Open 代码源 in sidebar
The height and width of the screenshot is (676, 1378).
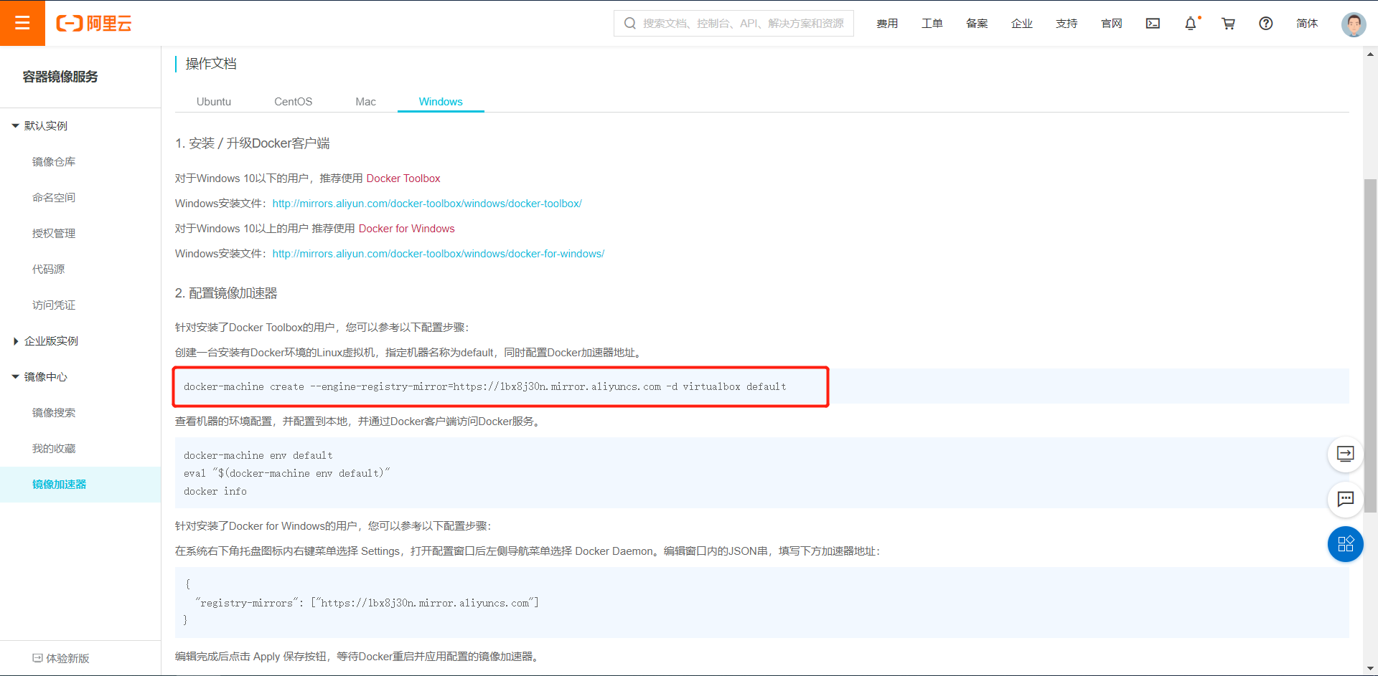[48, 270]
